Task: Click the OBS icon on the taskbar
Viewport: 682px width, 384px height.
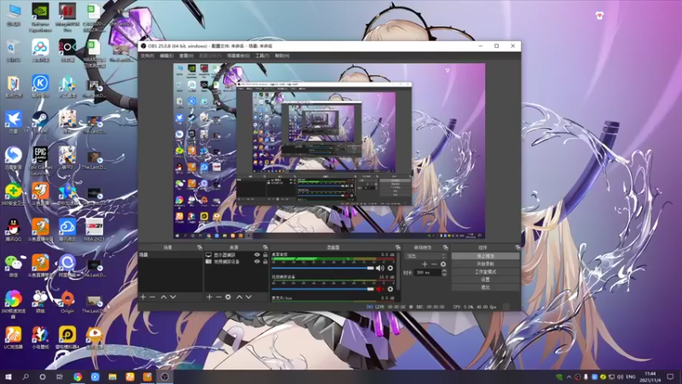Action: click(165, 376)
